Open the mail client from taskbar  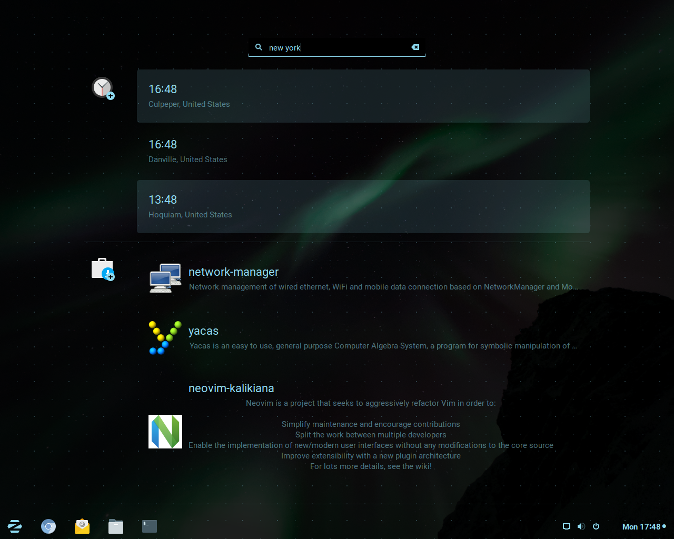82,526
